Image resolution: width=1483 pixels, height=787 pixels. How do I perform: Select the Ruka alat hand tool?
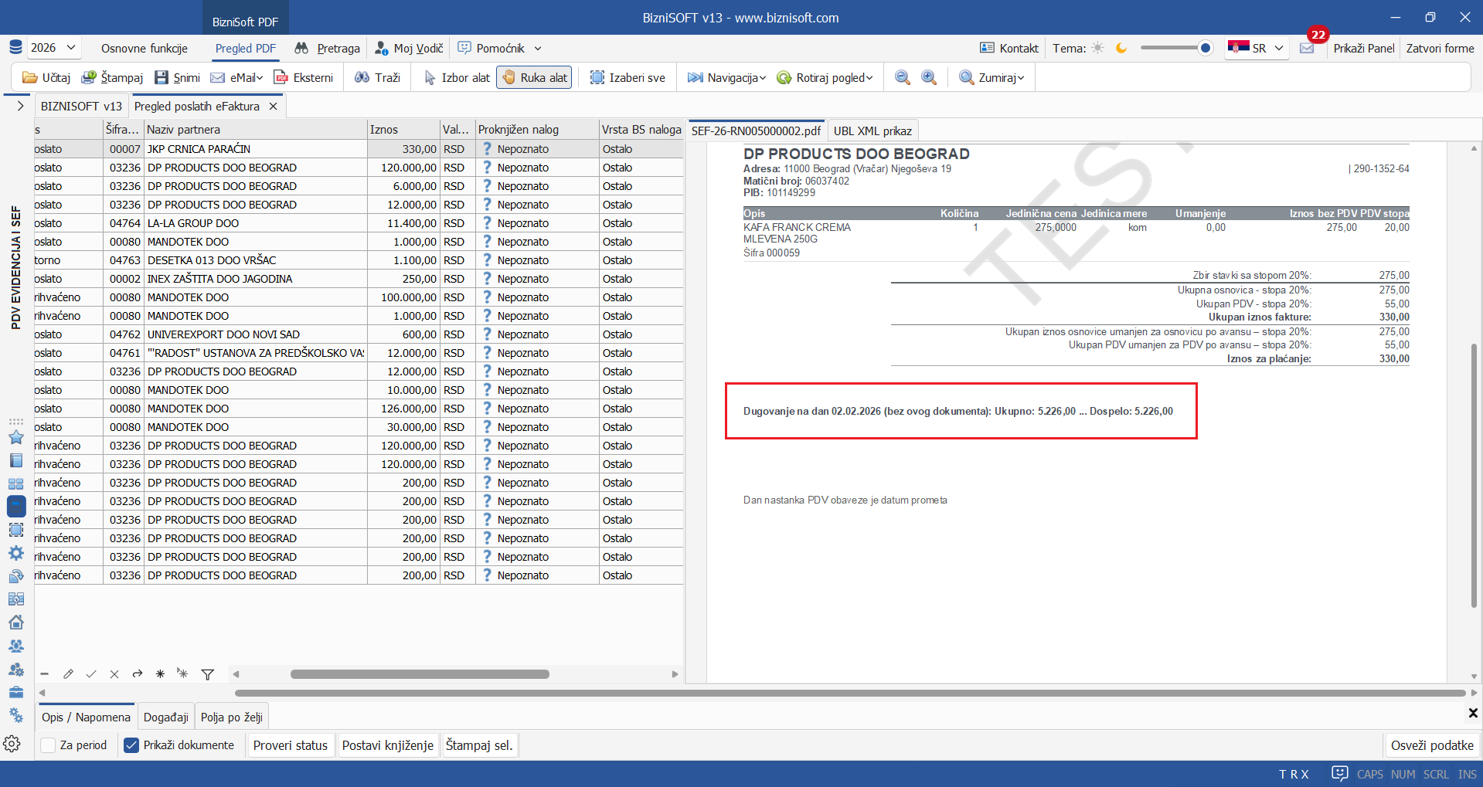534,77
